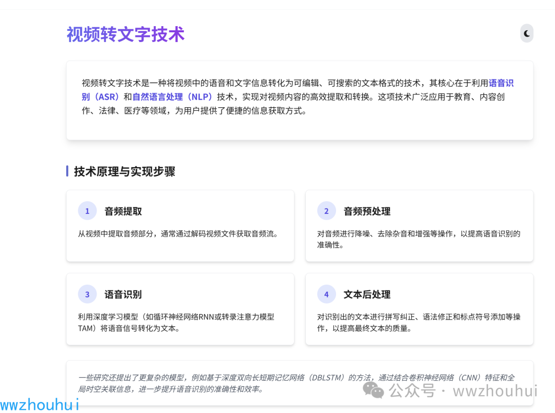Click the 音频提取 card description text
Image resolution: width=555 pixels, height=413 pixels.
[x=178, y=234]
